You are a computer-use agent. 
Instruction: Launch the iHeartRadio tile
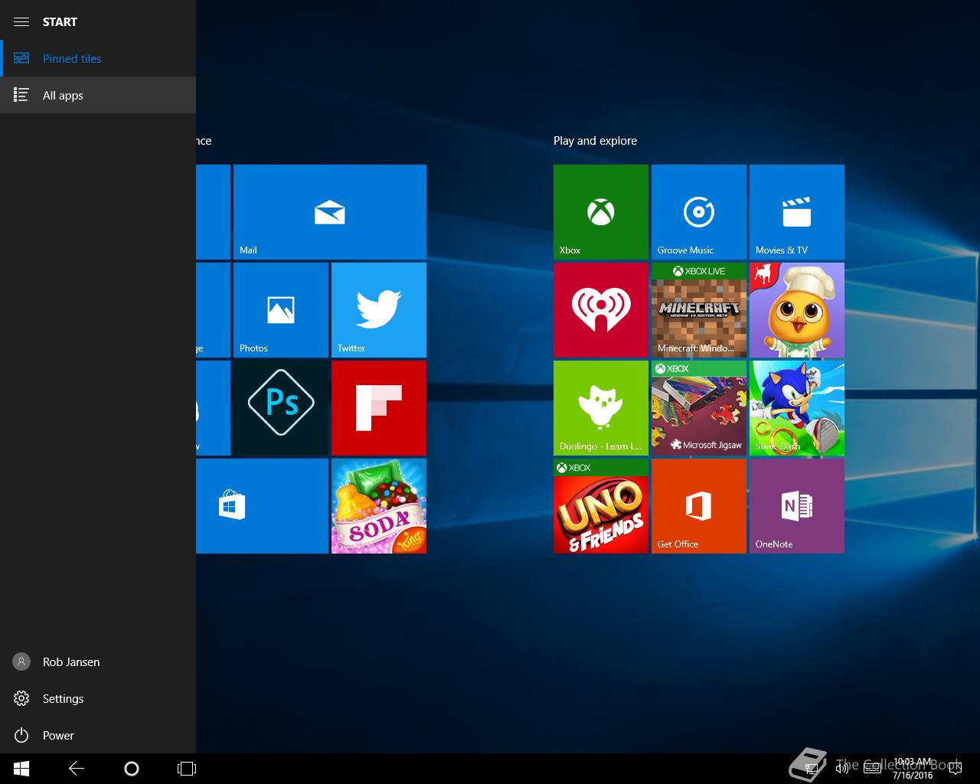[x=601, y=310]
